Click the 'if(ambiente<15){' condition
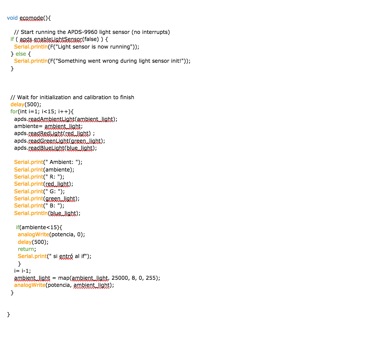The width and height of the screenshot is (373, 342). [39, 227]
